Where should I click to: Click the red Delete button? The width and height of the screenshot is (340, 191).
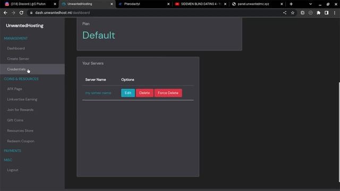144,93
